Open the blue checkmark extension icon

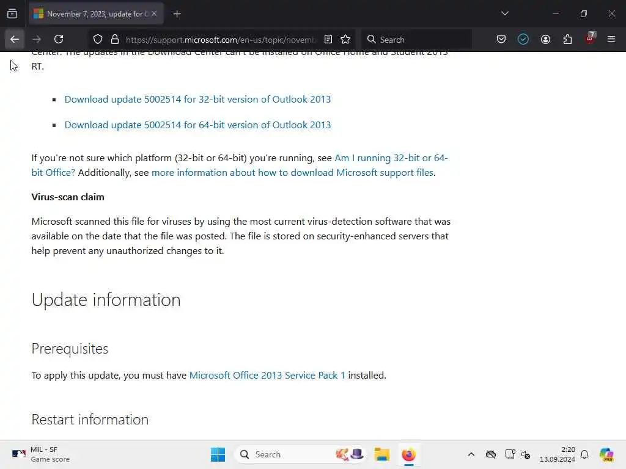[523, 39]
